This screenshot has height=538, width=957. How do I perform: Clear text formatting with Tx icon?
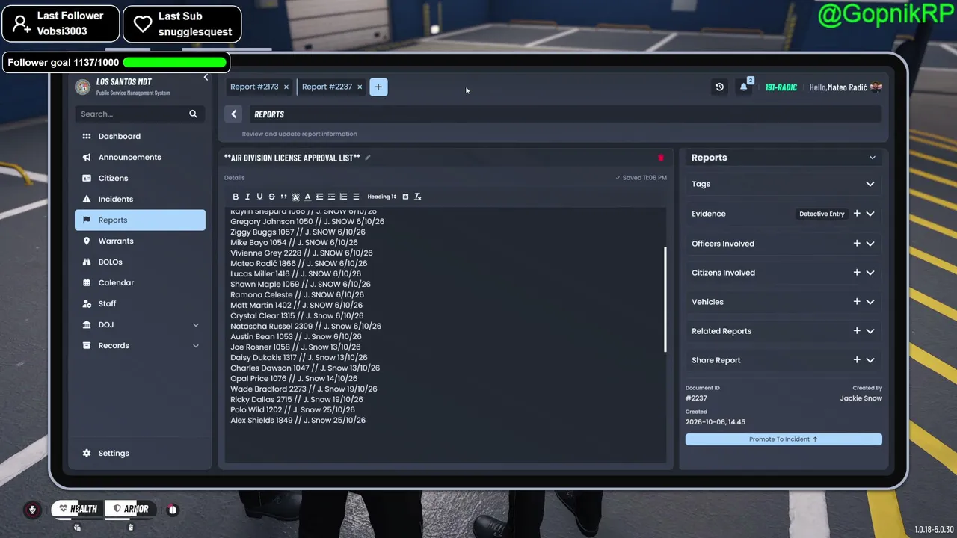417,197
